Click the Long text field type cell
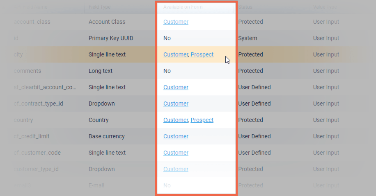The width and height of the screenshot is (376, 196). pyautogui.click(x=100, y=71)
